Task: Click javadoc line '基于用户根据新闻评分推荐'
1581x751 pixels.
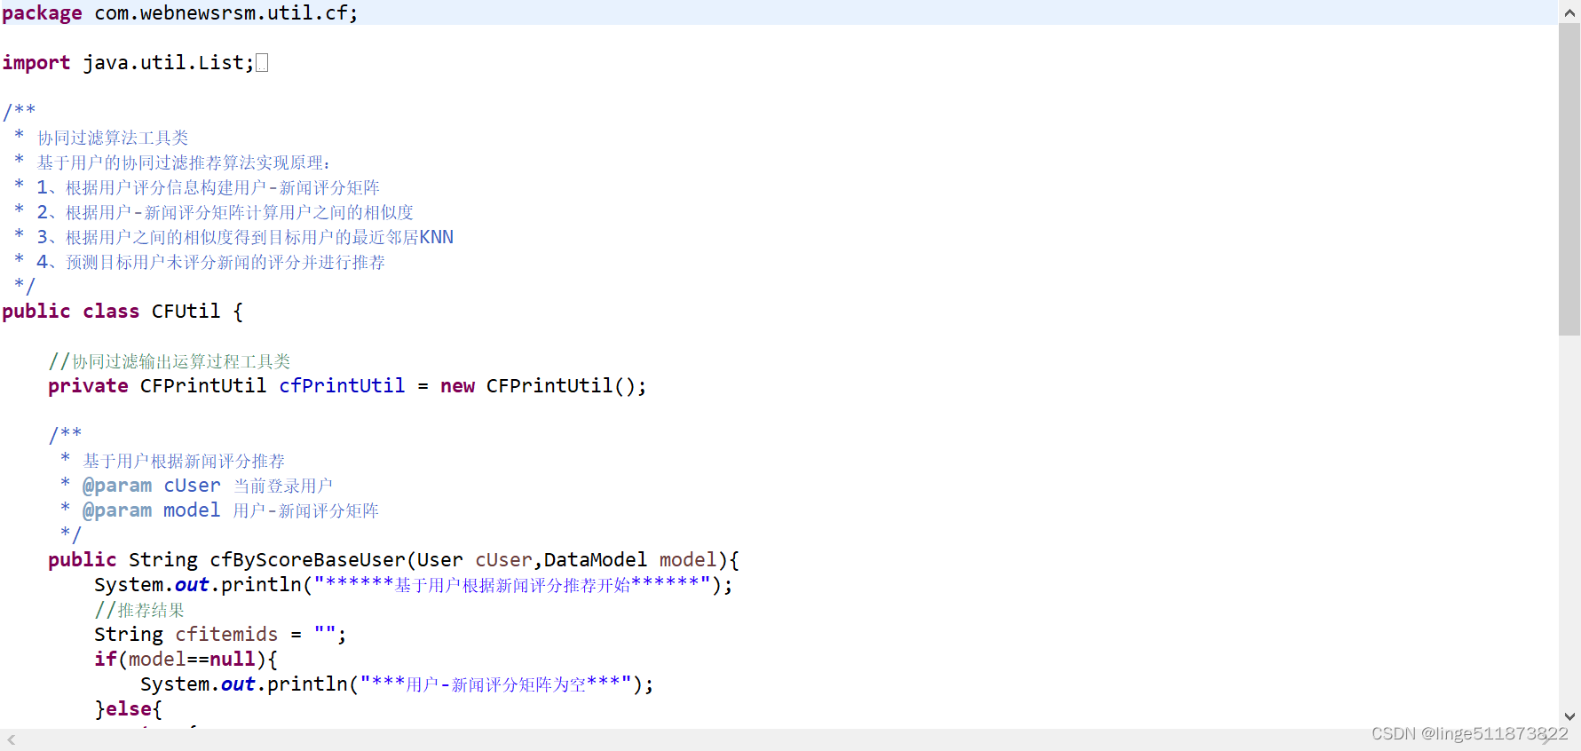Action: 184,461
